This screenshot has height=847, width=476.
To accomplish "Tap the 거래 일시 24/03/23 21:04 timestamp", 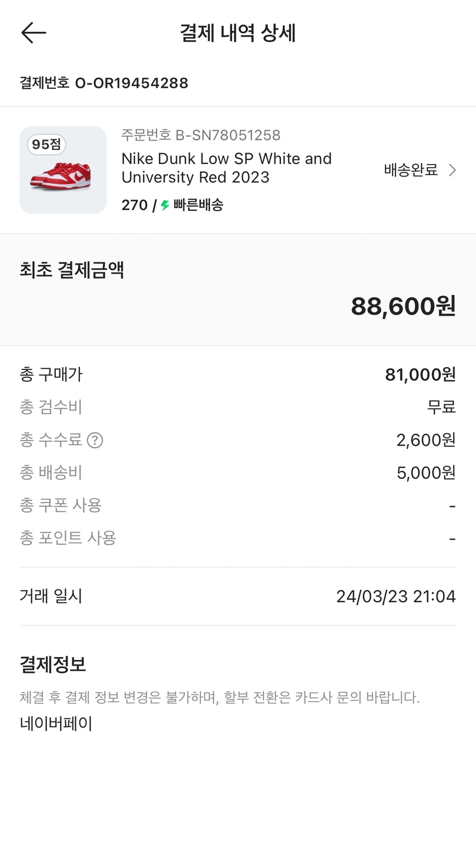I will (395, 596).
